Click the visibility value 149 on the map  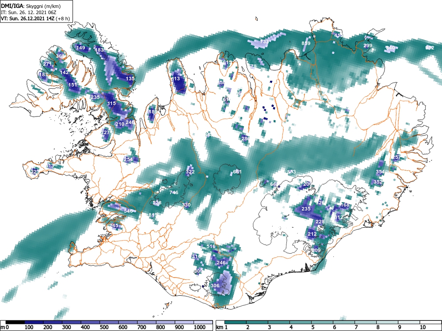[x=80, y=48]
